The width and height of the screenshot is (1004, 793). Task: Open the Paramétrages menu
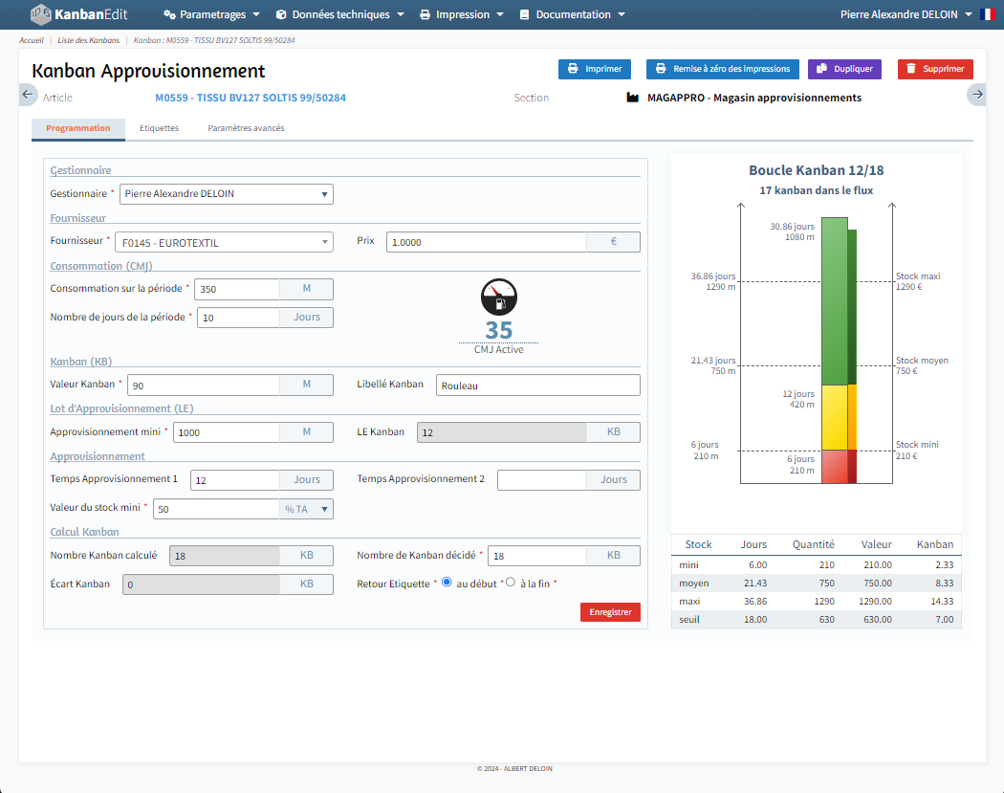(211, 14)
